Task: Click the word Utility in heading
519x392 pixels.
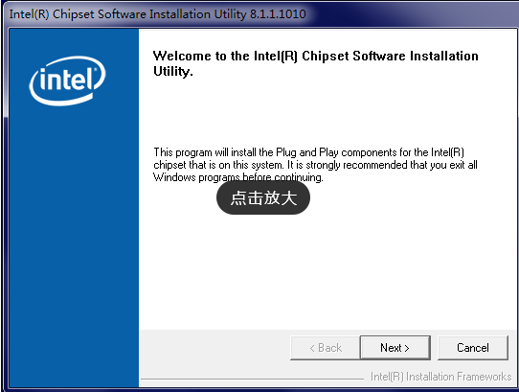Action: pos(172,72)
